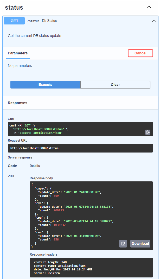Execute the /status request
The height and width of the screenshot is (279, 160).
tap(46, 85)
